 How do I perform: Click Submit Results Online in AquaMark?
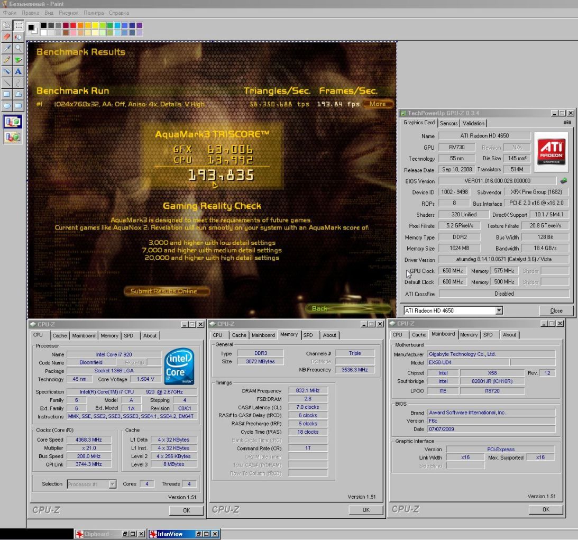167,291
